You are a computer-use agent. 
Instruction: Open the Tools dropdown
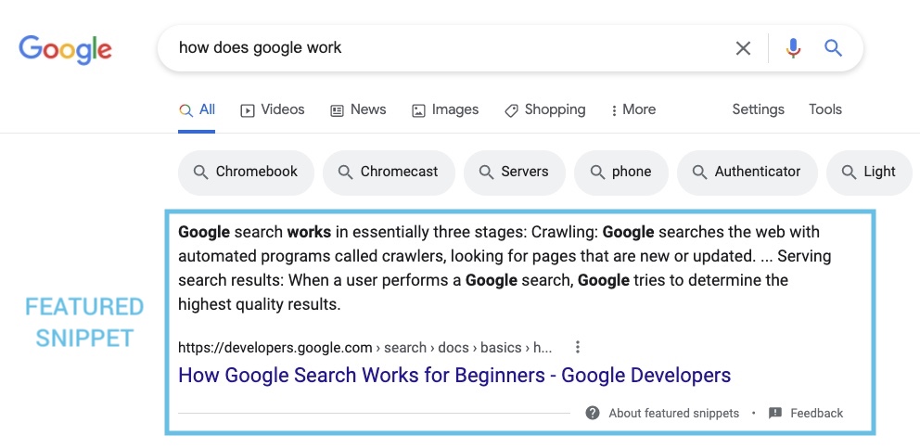pos(825,109)
